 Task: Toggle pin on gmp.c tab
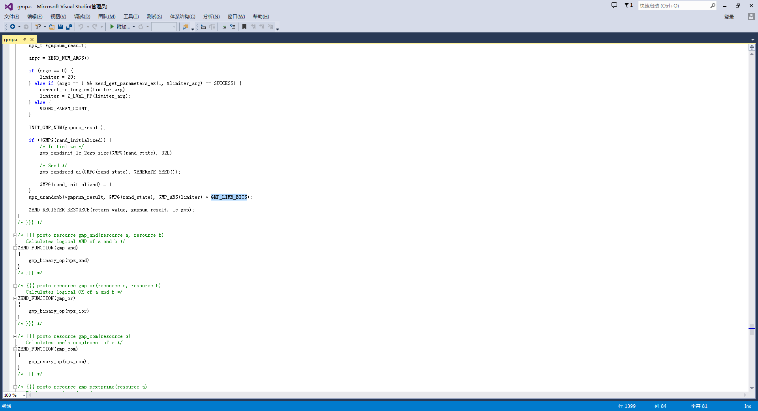tap(24, 40)
